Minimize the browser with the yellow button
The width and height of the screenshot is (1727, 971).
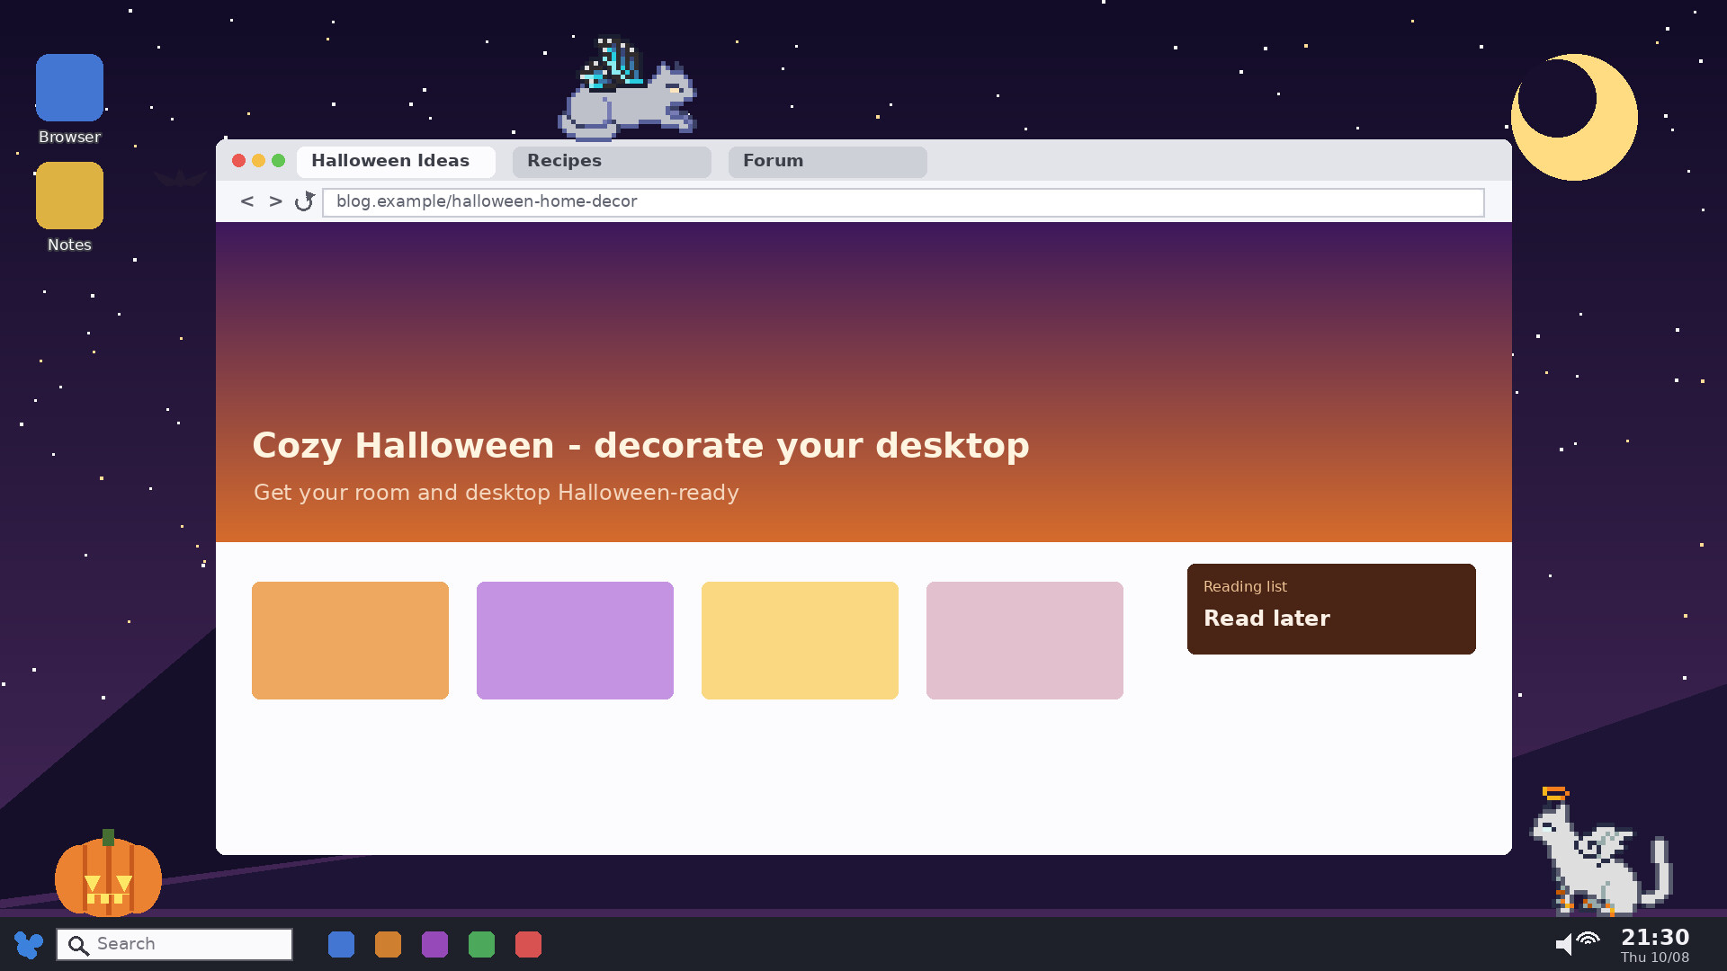(x=258, y=161)
